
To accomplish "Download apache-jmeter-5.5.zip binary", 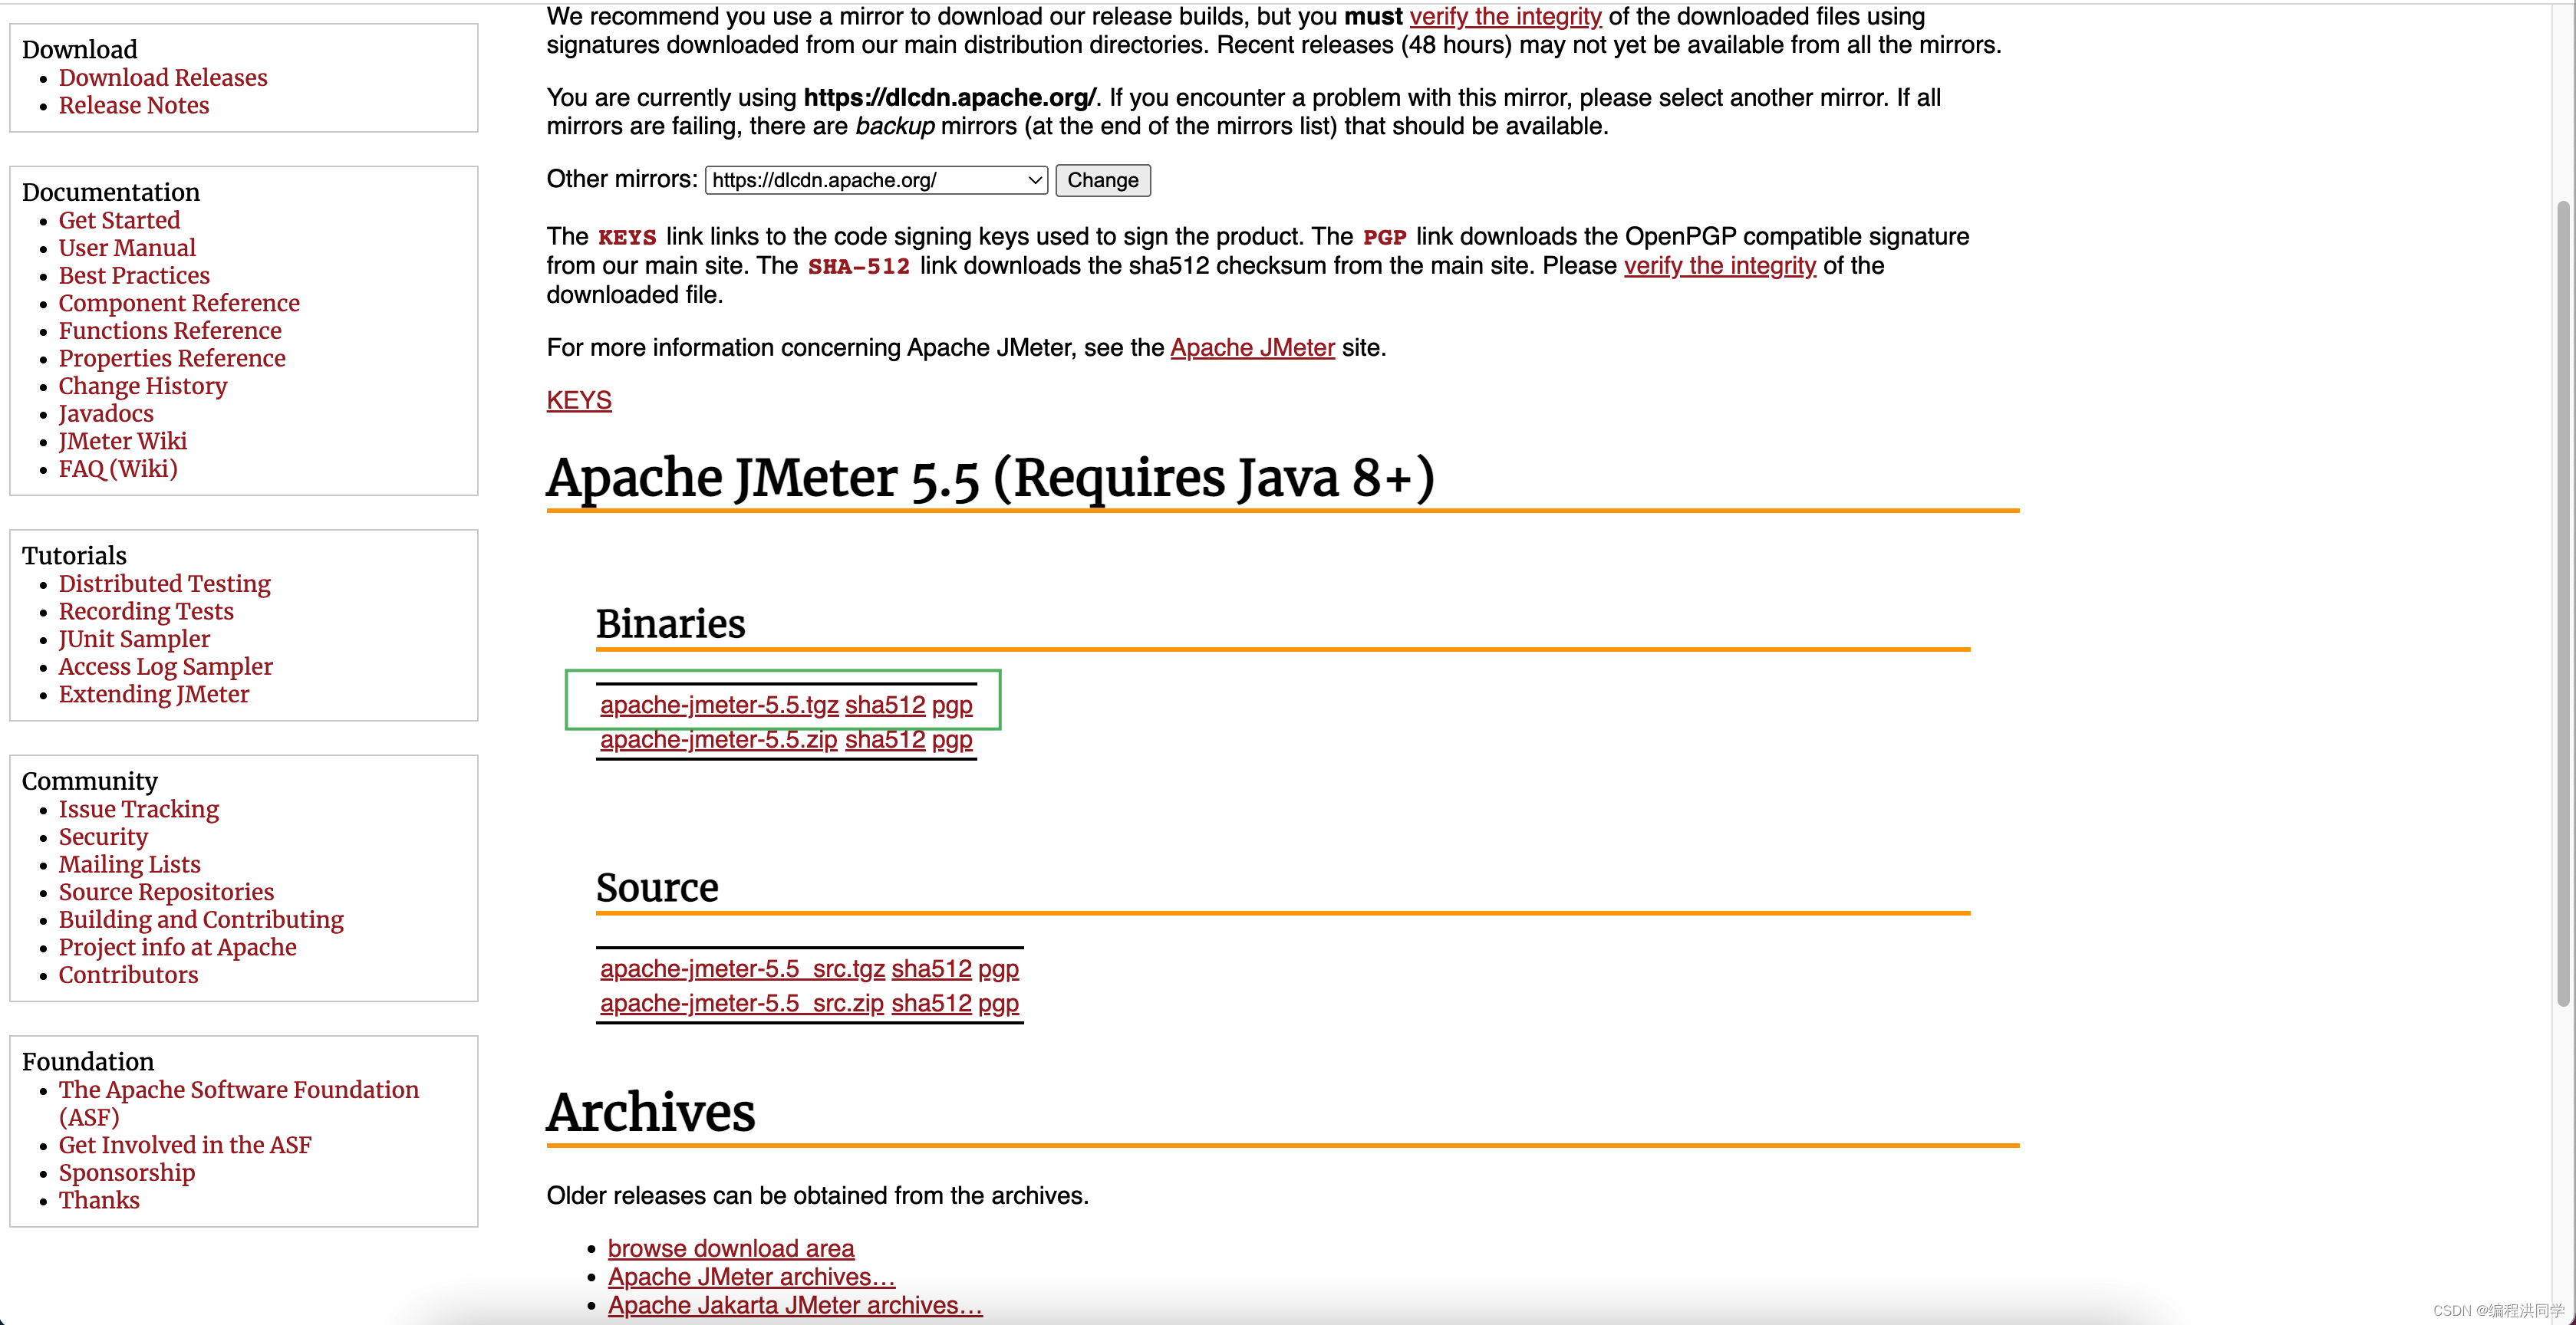I will tap(718, 739).
